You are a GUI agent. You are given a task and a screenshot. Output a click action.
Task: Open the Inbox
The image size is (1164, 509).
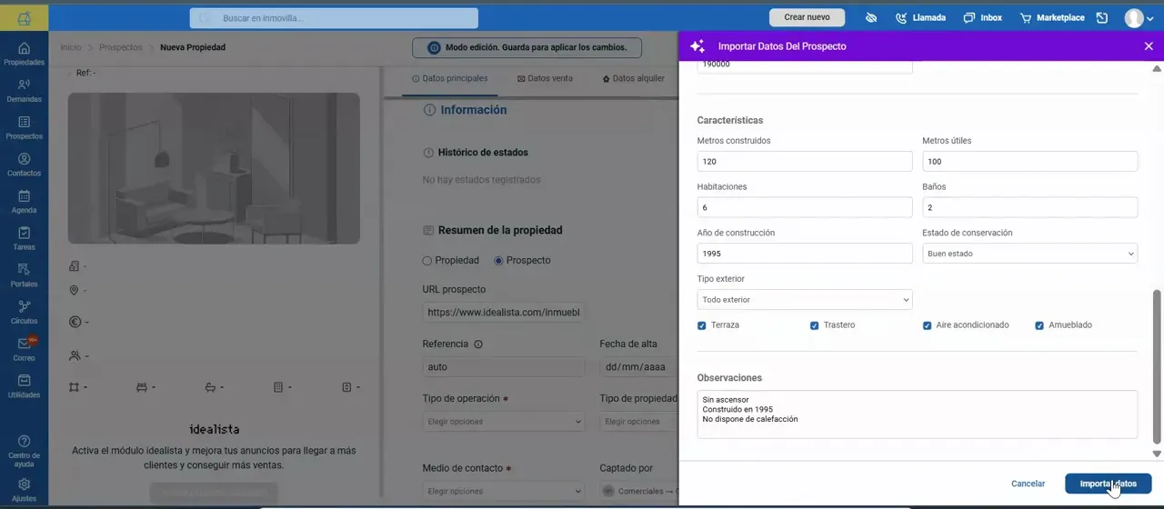tap(982, 17)
